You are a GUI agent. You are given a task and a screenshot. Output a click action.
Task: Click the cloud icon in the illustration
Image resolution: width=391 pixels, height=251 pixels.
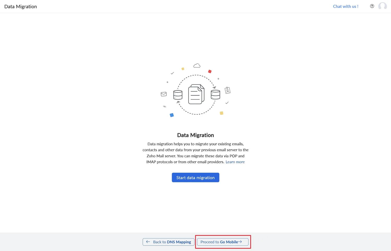pos(197,65)
